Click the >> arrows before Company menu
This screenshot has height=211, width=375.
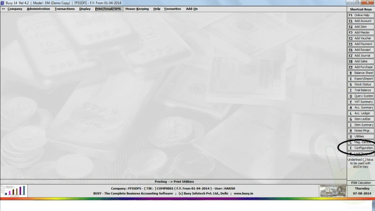pyautogui.click(x=3, y=9)
